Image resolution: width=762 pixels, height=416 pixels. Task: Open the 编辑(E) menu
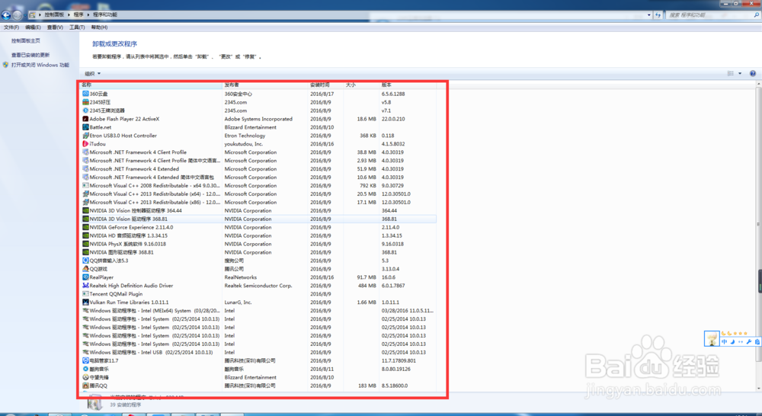[33, 27]
